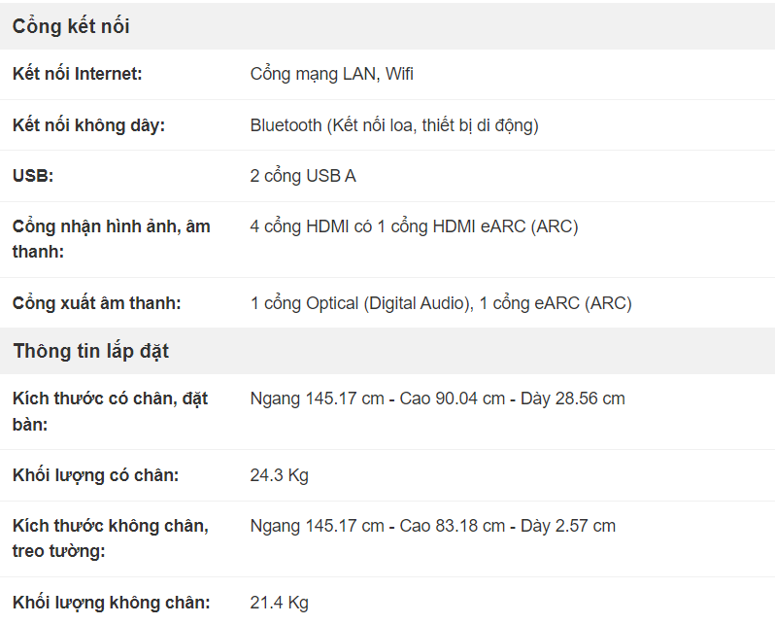This screenshot has width=775, height=624.
Task: Click the 'USB:' label
Action: pos(33,176)
